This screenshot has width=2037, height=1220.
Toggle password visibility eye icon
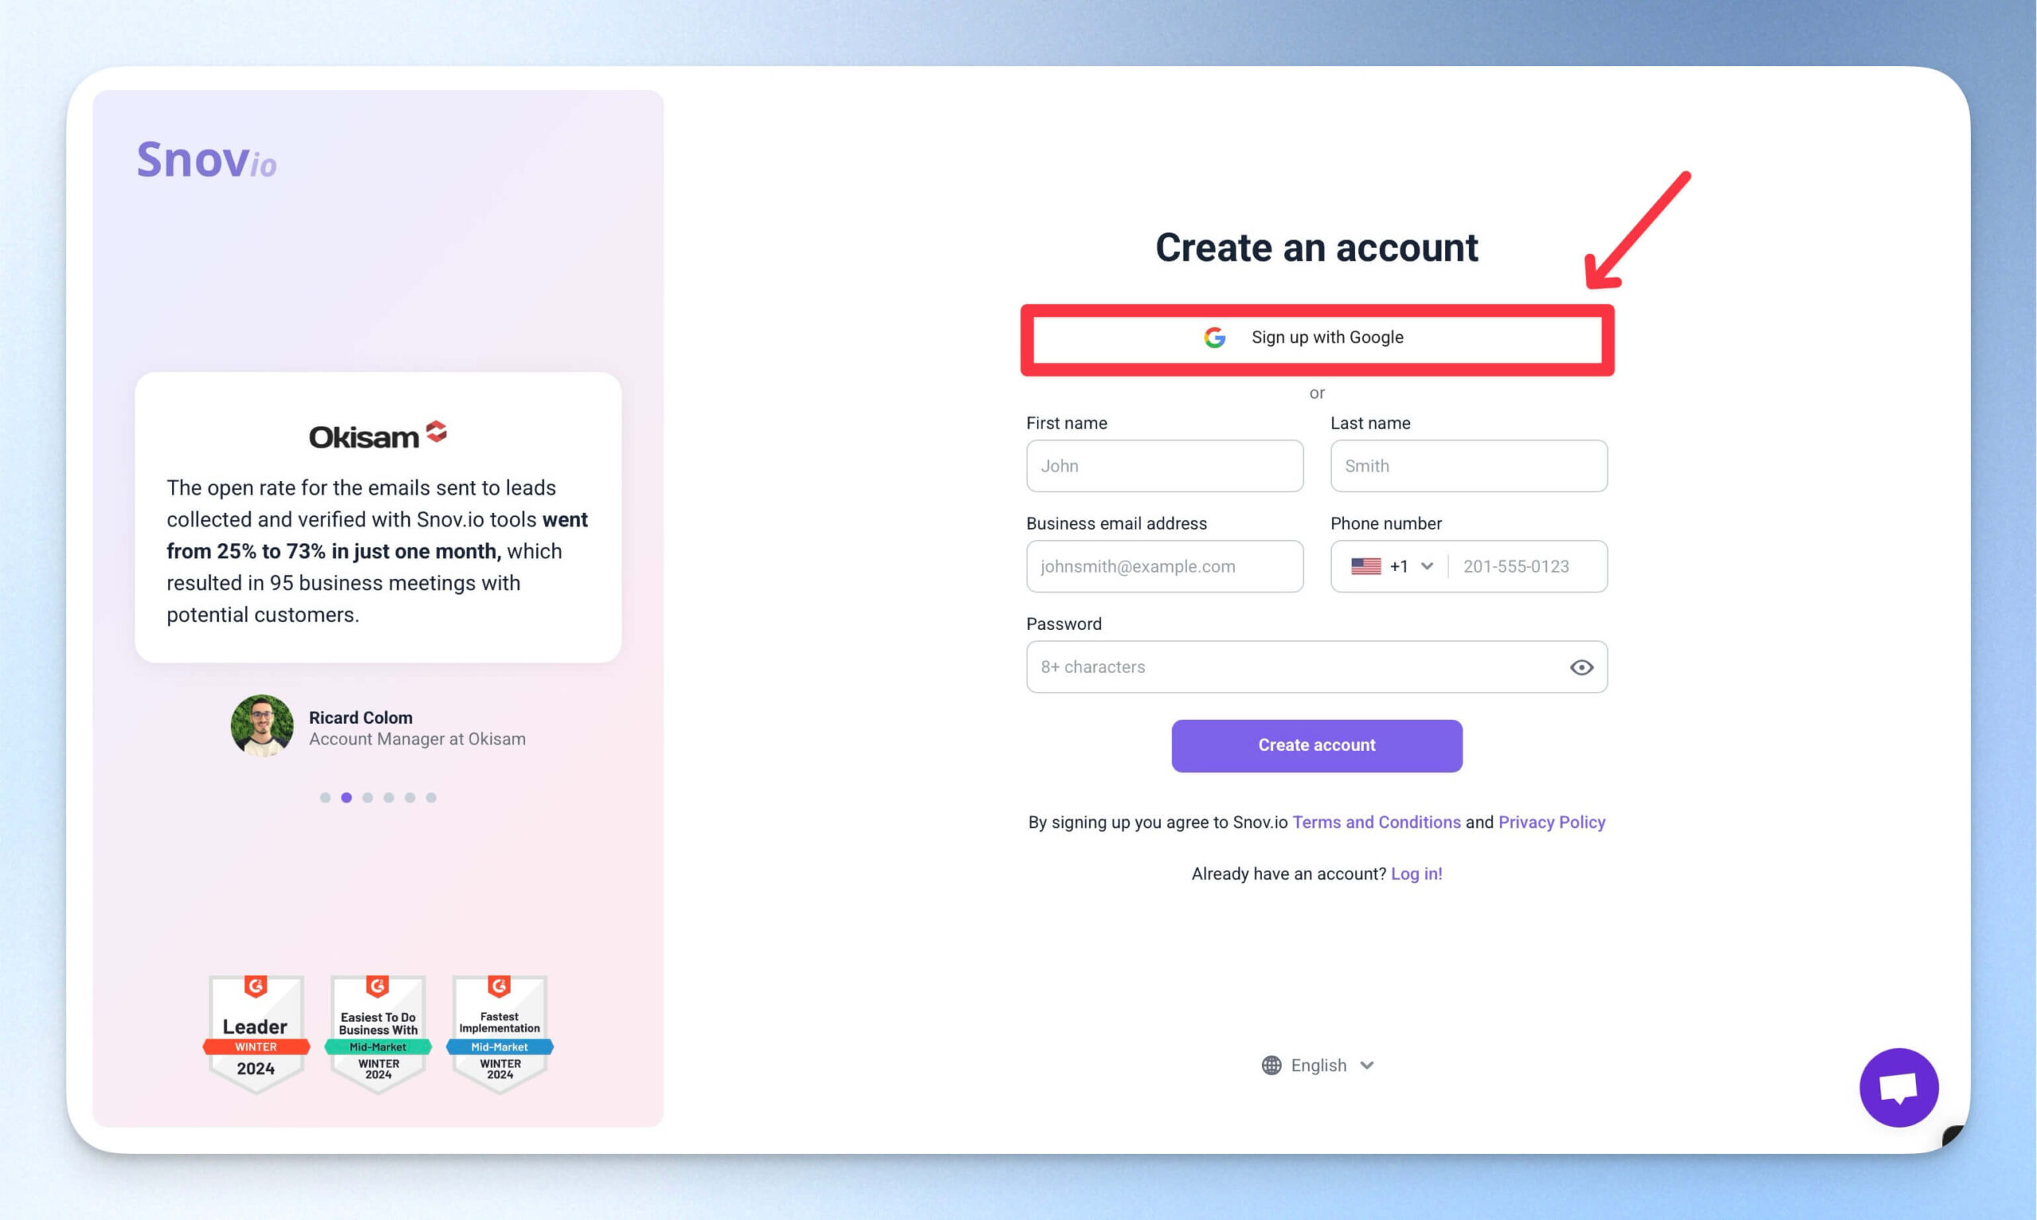coord(1580,666)
